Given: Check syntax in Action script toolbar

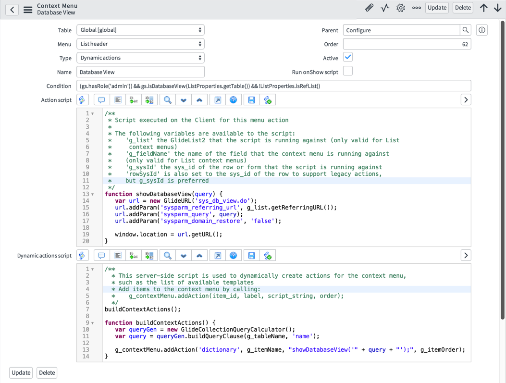Looking at the screenshot, I should coord(268,100).
